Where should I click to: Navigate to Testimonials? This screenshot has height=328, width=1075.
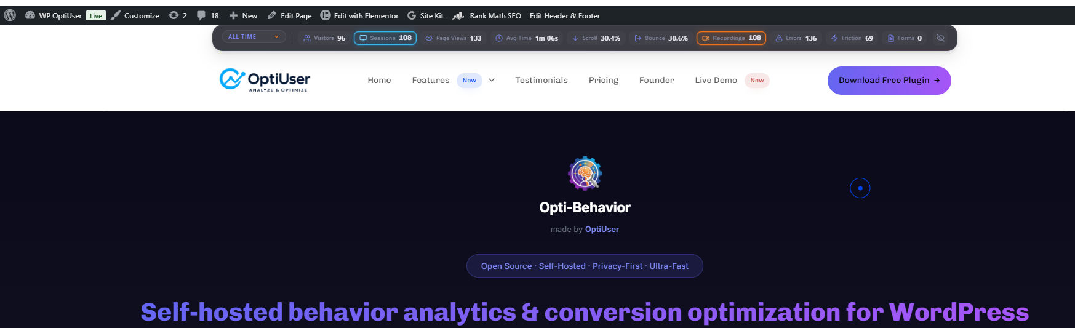coord(541,80)
